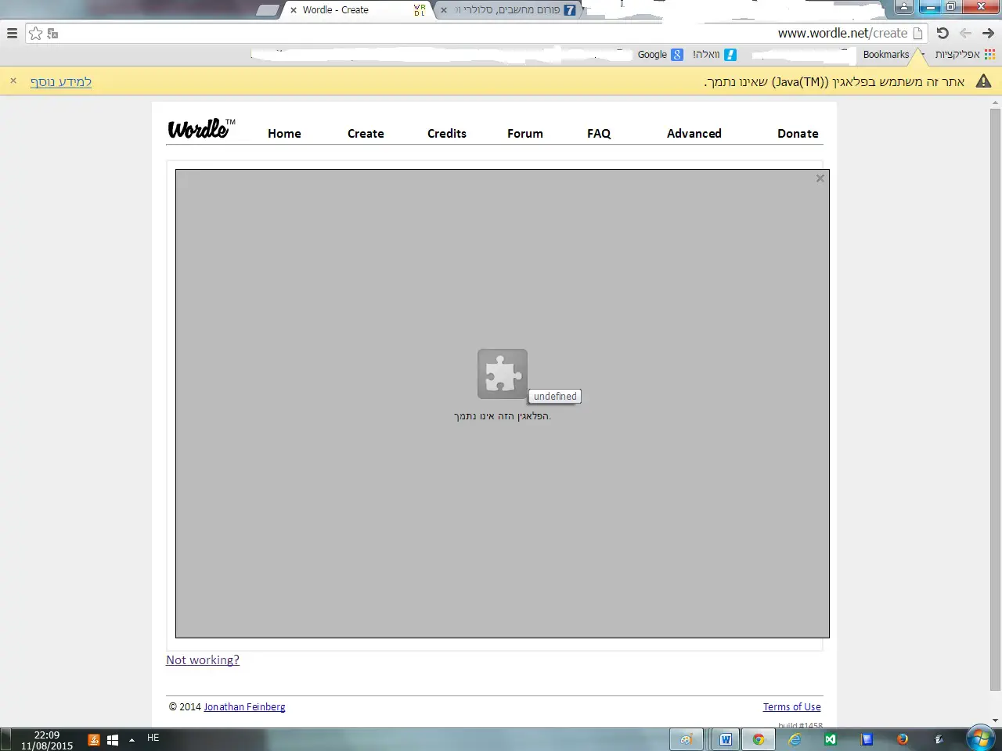Open the Bookmarks folder in the bookmarks bar
This screenshot has height=751, width=1002.
(x=885, y=55)
